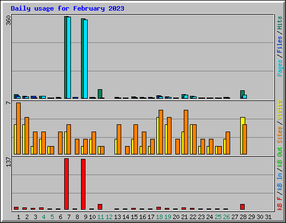The image size is (286, 223).
Task: Click the tall cyan pages bar for day 7
Action: (69, 57)
